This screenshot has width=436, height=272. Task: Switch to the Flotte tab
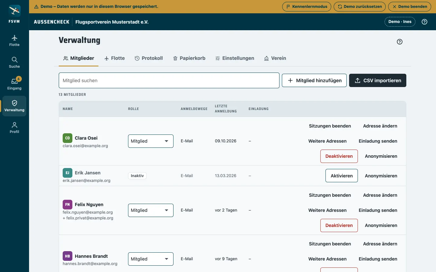[x=114, y=58]
